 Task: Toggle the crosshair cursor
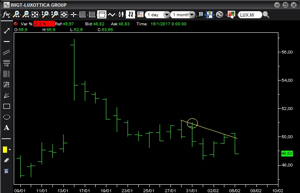(x=74, y=15)
